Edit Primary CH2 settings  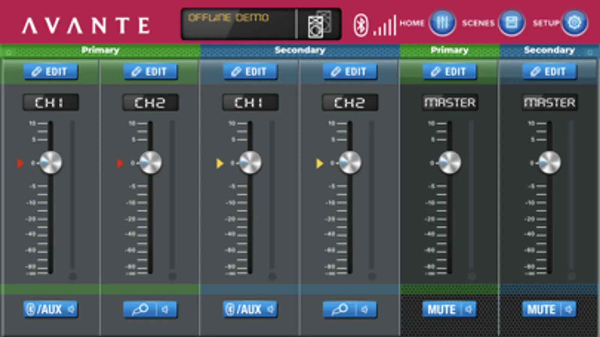[150, 72]
